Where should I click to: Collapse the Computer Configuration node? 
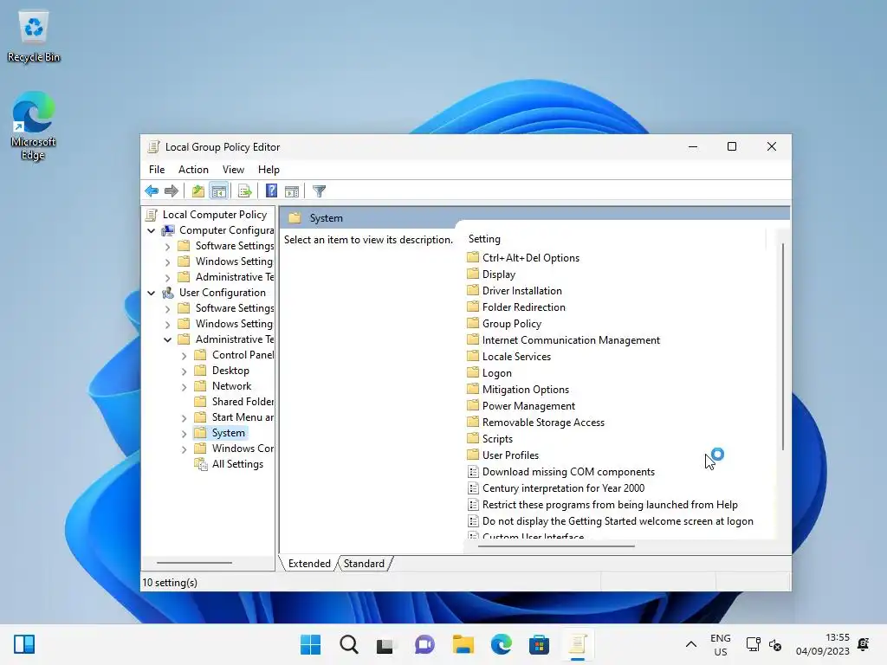click(x=151, y=230)
